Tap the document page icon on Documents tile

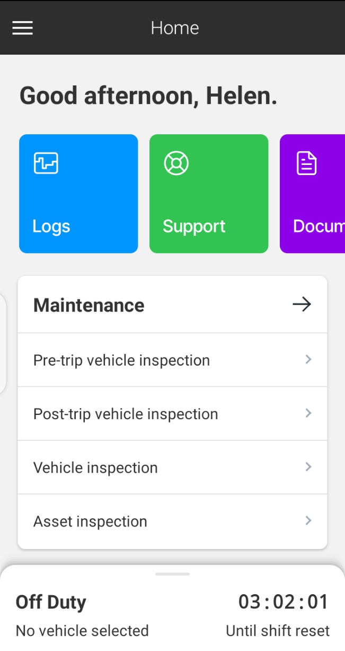306,163
